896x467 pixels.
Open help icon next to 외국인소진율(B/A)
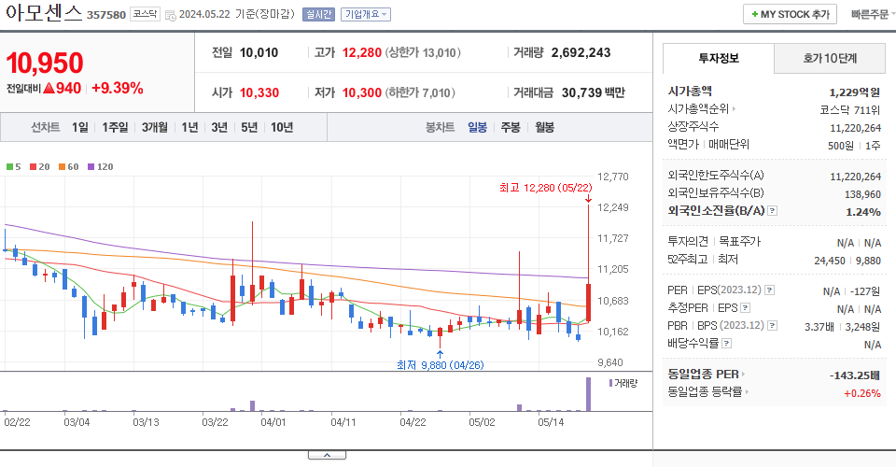coord(772,211)
